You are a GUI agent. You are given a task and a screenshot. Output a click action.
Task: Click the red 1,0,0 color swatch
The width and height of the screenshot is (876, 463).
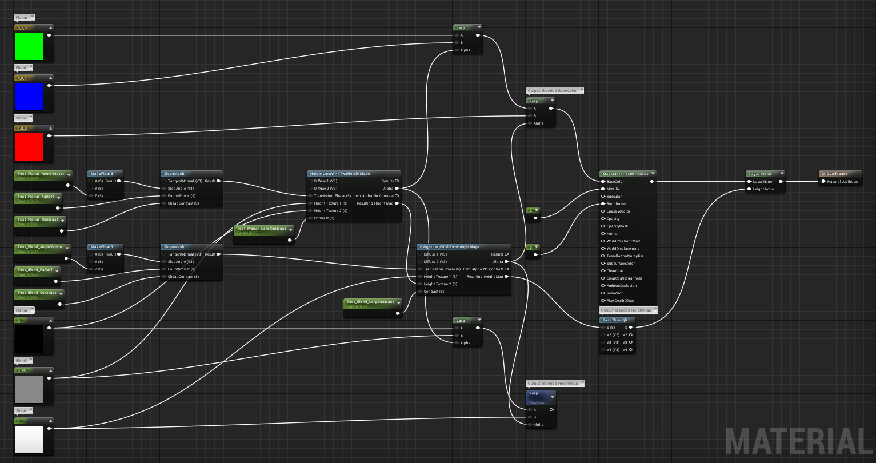click(x=29, y=147)
